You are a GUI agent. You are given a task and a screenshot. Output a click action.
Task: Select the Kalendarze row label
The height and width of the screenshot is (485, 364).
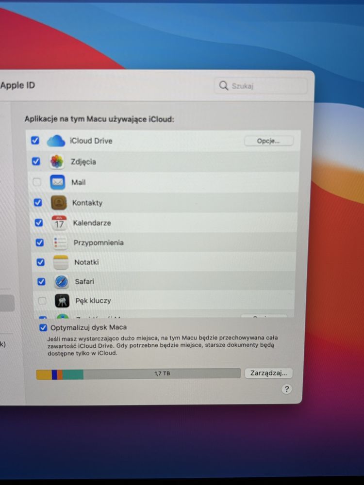[92, 223]
